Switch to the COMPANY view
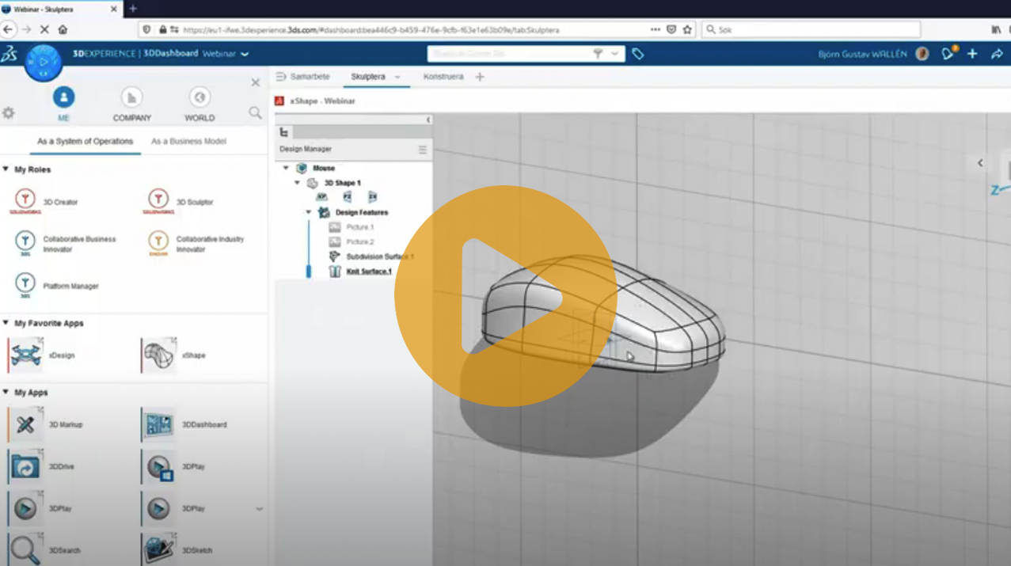The height and width of the screenshot is (566, 1011). tap(131, 97)
